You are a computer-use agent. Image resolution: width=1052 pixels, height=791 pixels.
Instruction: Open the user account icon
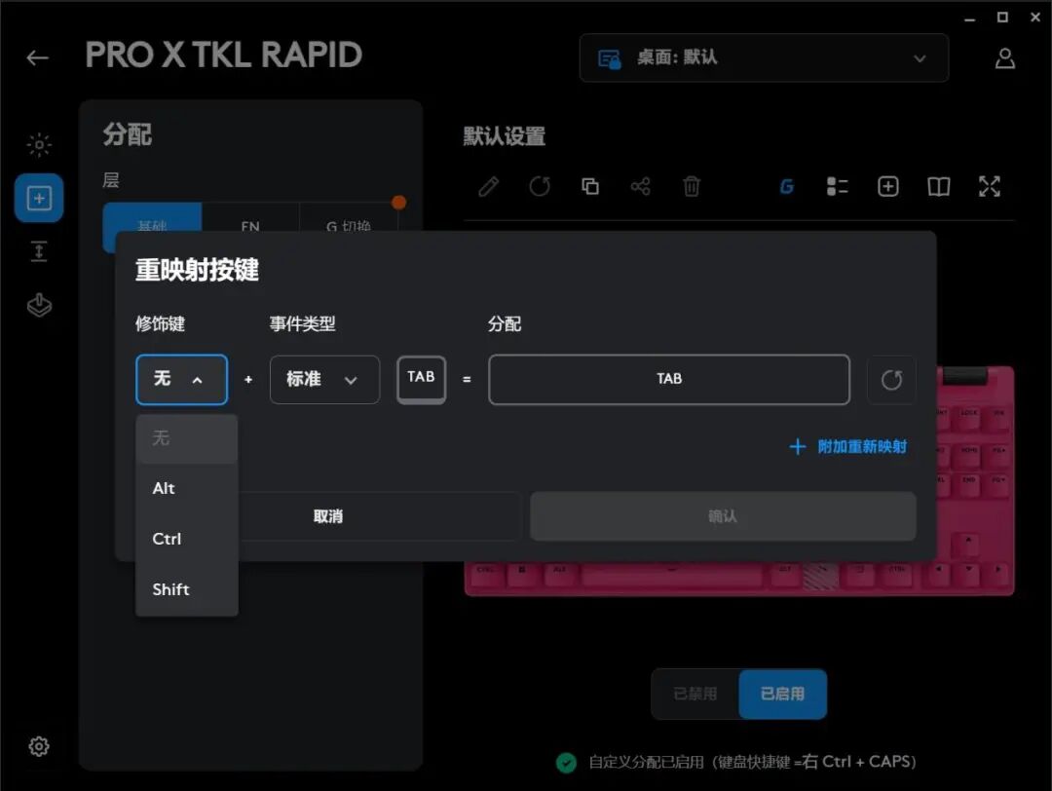1004,58
